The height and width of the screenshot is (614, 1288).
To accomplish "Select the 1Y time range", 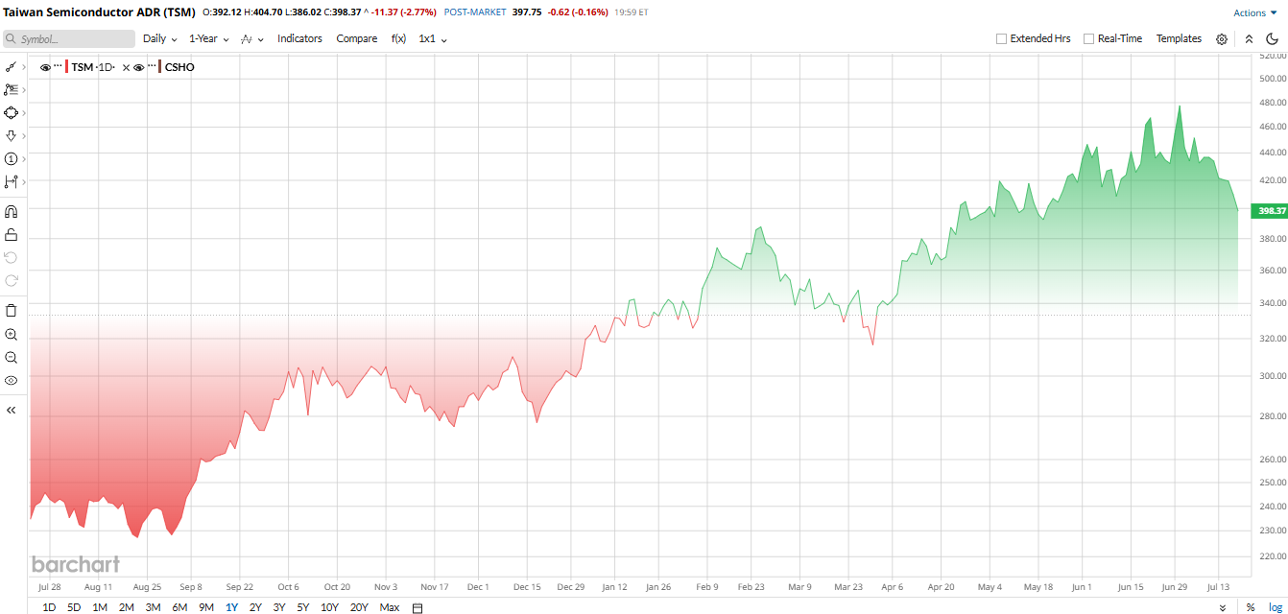I will (x=231, y=607).
